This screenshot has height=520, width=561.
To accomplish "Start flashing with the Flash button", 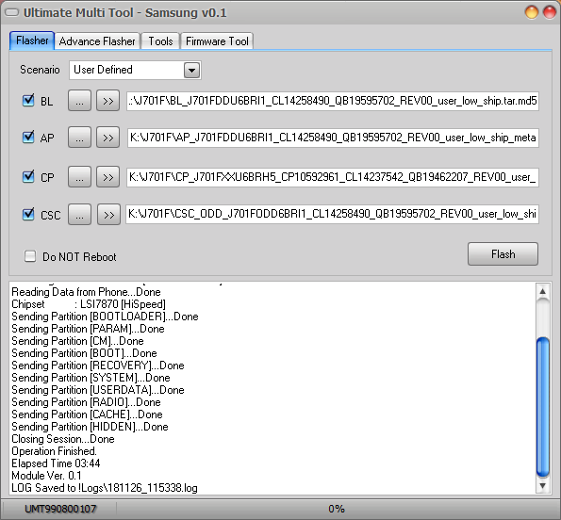I will point(503,254).
